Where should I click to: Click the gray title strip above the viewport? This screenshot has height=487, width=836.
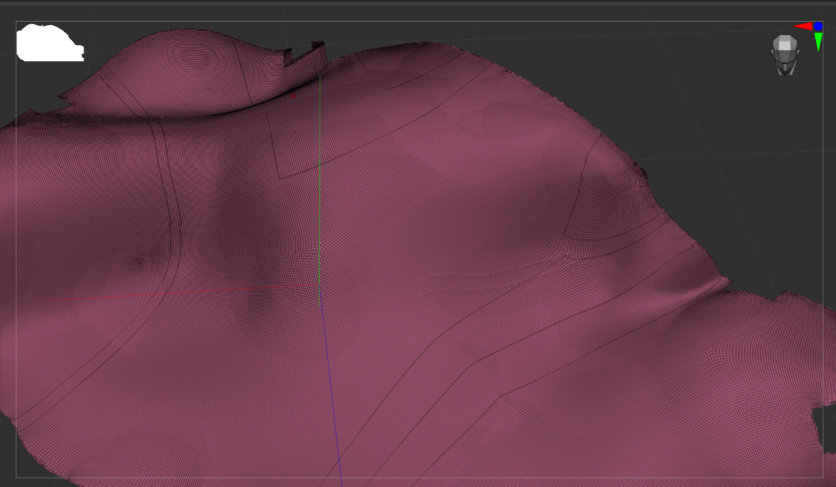[x=418, y=3]
